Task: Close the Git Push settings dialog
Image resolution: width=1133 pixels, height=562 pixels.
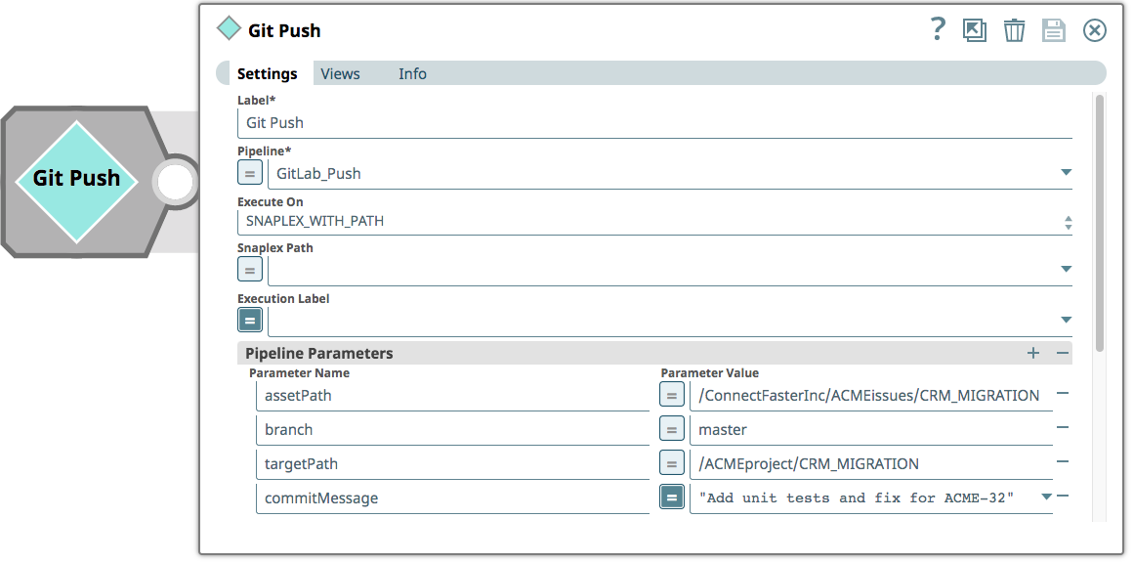Action: click(x=1095, y=30)
